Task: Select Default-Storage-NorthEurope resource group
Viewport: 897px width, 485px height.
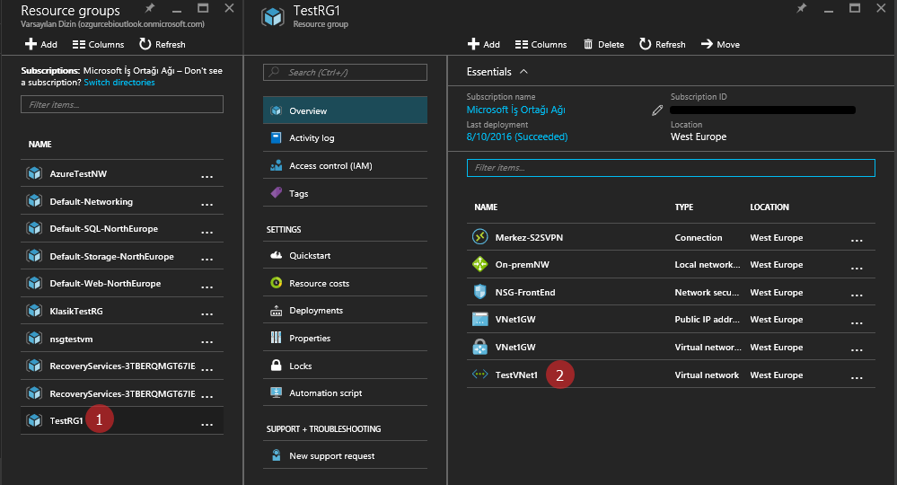Action: click(122, 256)
